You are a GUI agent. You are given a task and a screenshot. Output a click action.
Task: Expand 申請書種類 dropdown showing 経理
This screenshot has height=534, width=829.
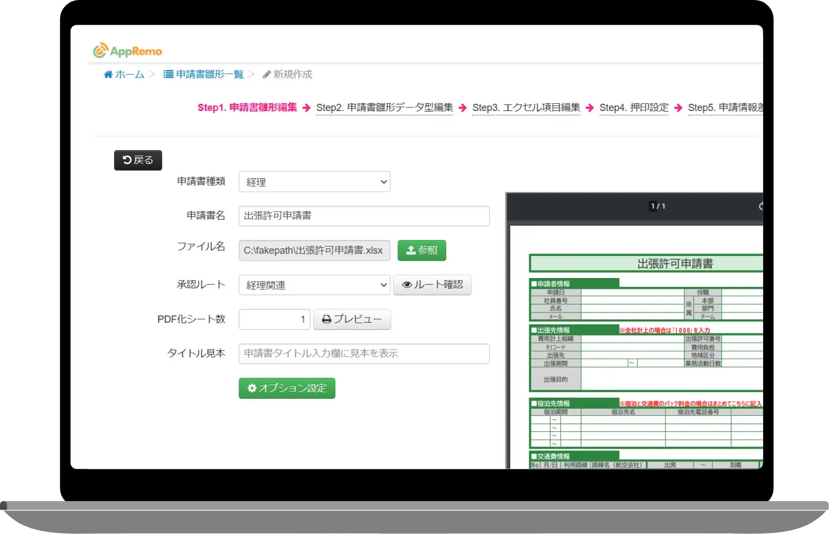tap(314, 182)
